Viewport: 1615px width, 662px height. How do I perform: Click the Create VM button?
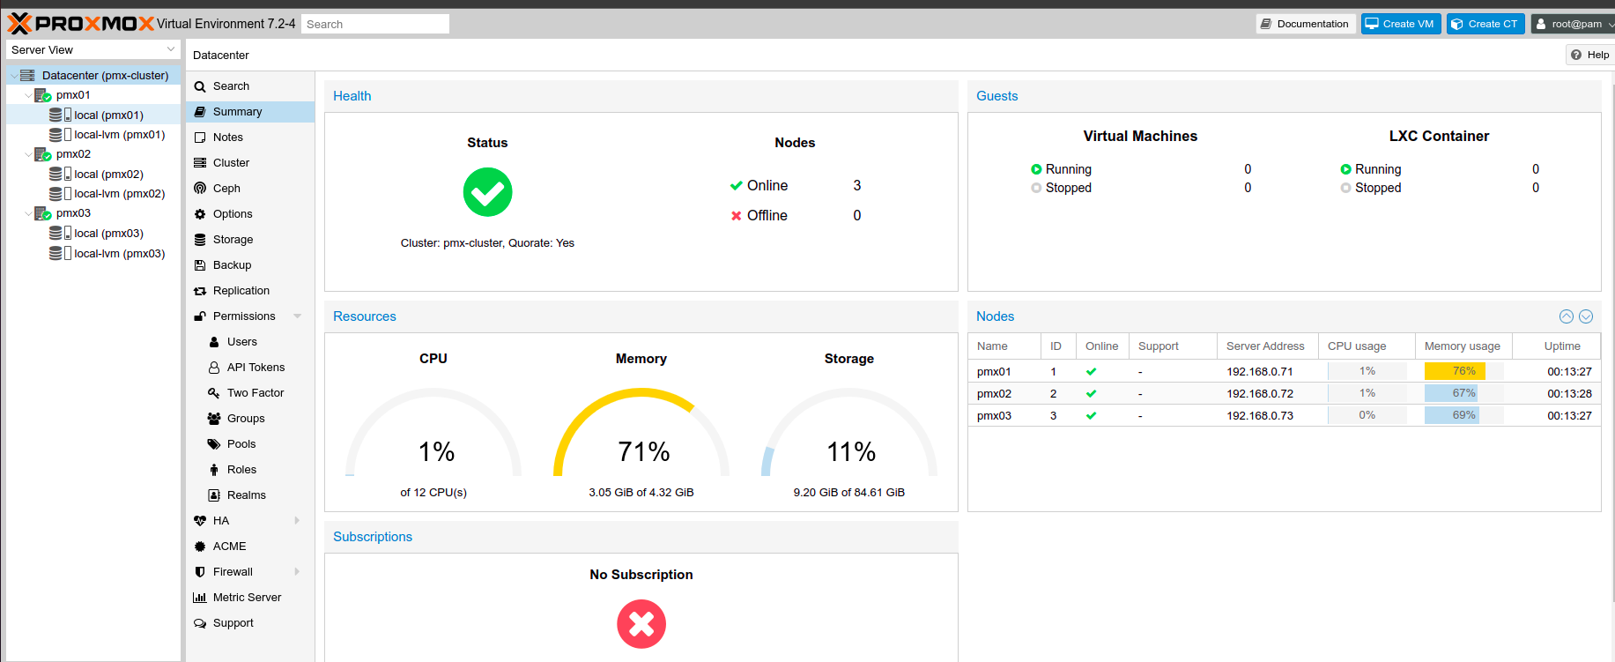(1401, 24)
